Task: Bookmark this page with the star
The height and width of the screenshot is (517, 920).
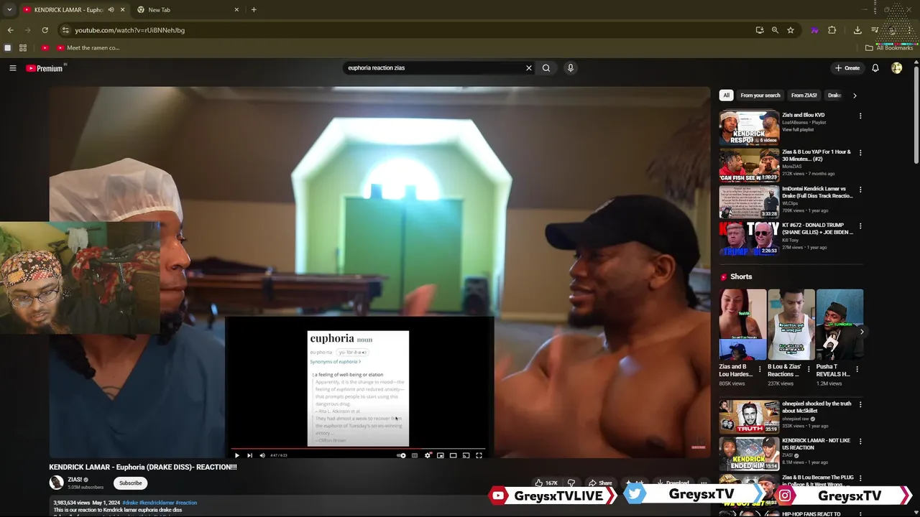Action: [x=791, y=30]
